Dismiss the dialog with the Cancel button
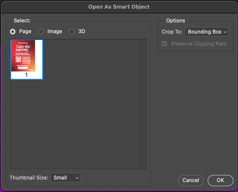Viewport: 238px width, 192px height. (x=191, y=180)
